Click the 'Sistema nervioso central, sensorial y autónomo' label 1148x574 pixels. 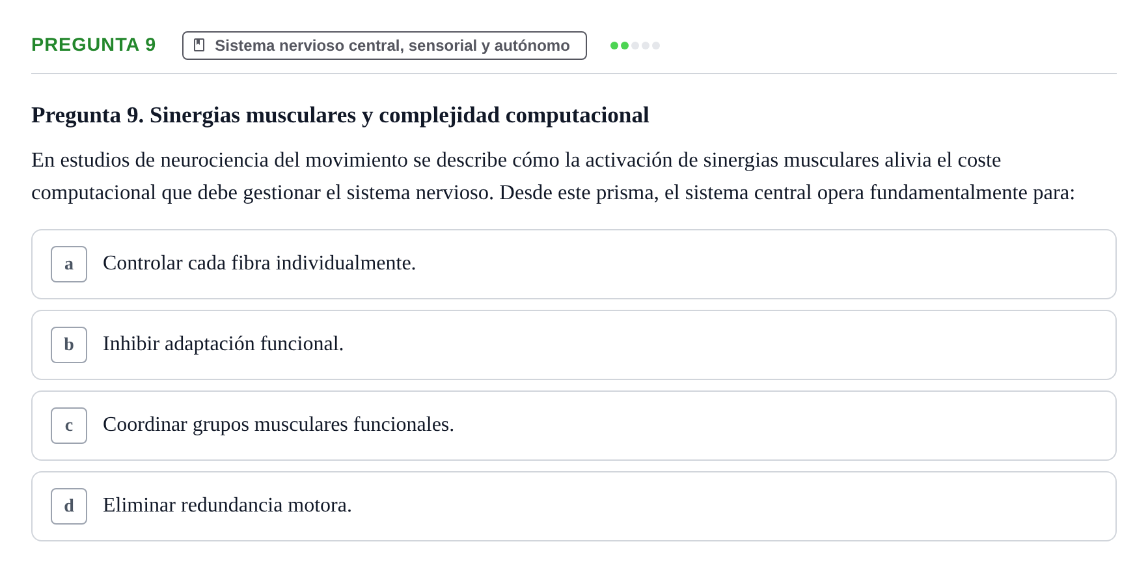pos(392,46)
